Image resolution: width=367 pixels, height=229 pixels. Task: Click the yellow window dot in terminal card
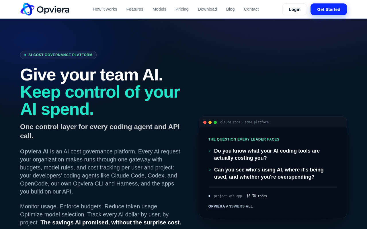coord(210,122)
